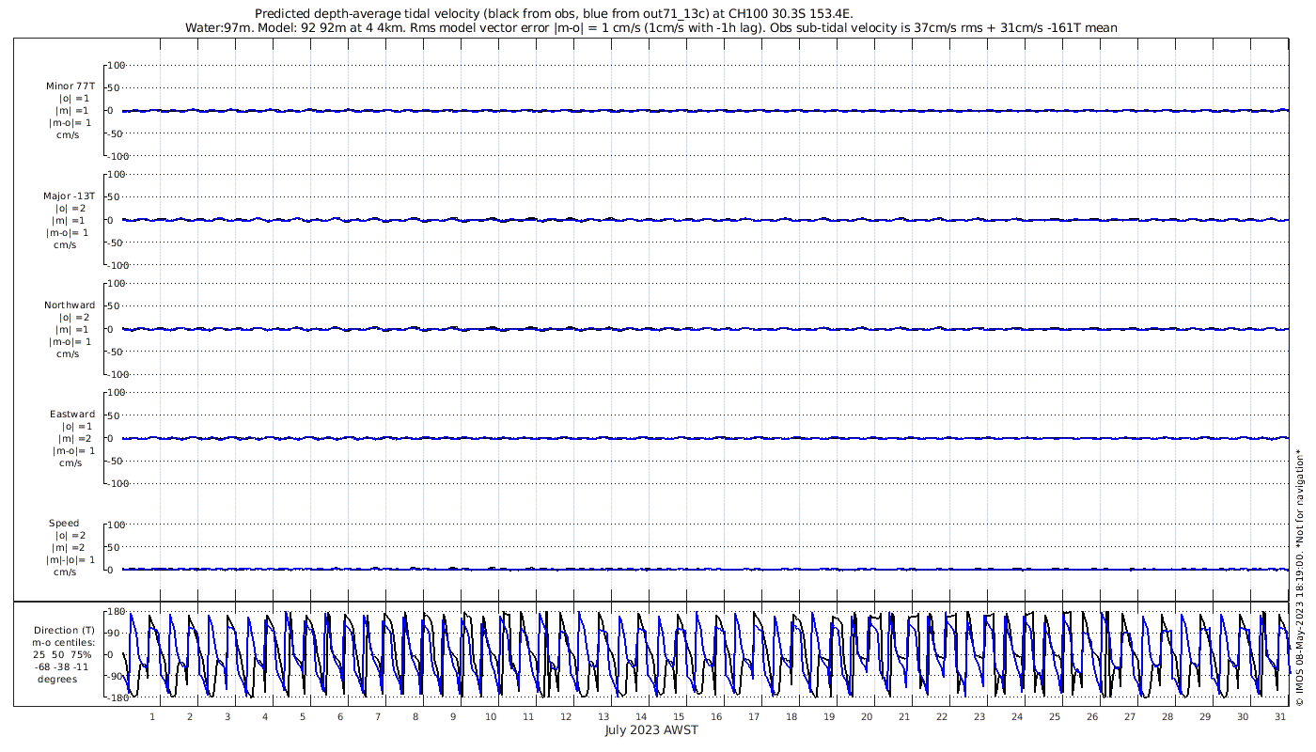1316x752 pixels.
Task: Click day '27' on the date axis
Action: 1130,716
